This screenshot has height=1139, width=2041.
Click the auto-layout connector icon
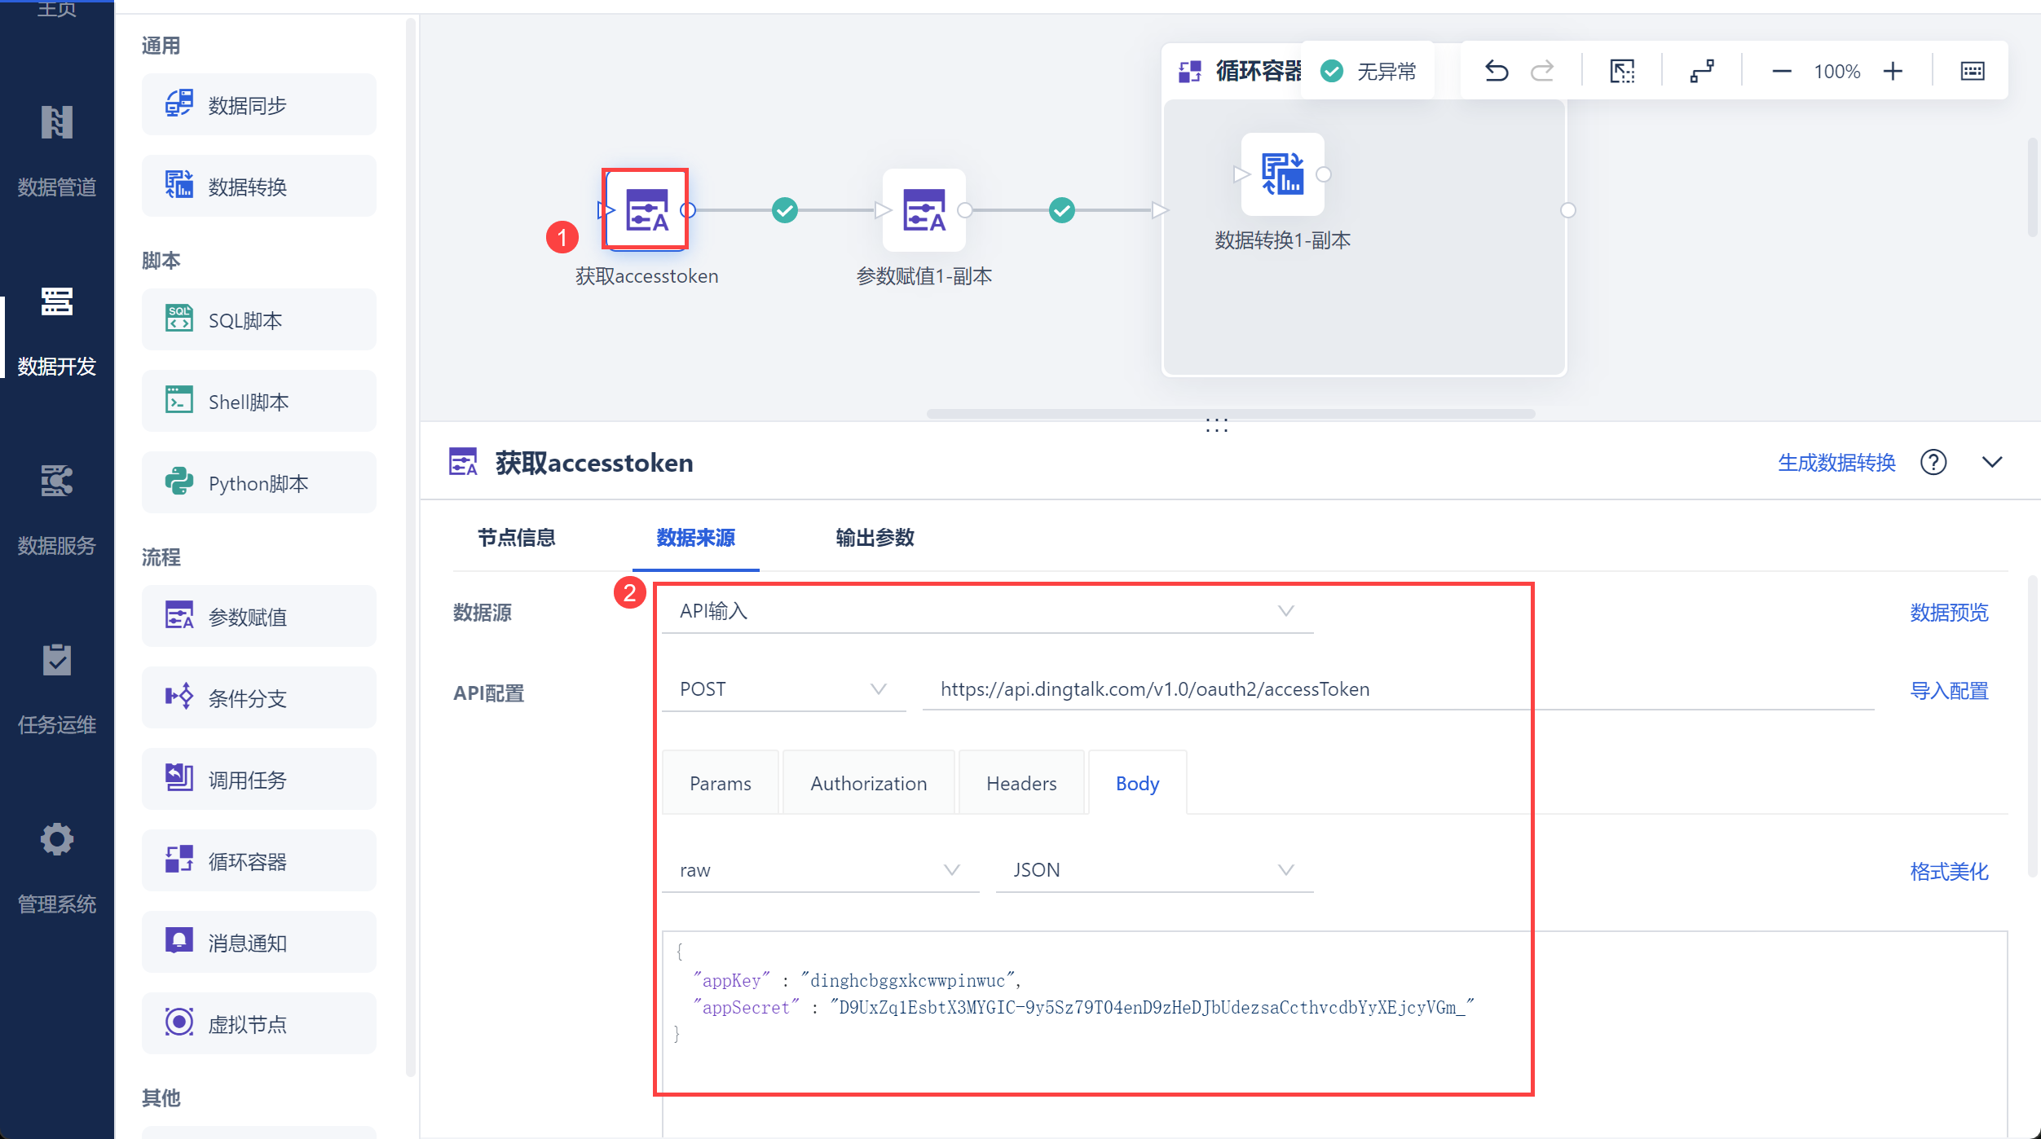1702,72
